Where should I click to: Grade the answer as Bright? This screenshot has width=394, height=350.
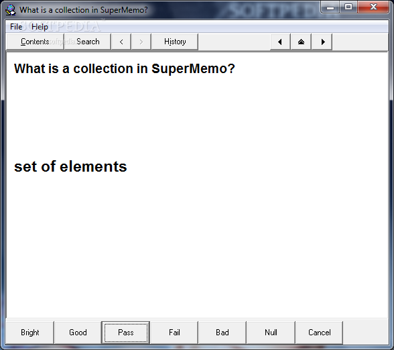point(30,333)
